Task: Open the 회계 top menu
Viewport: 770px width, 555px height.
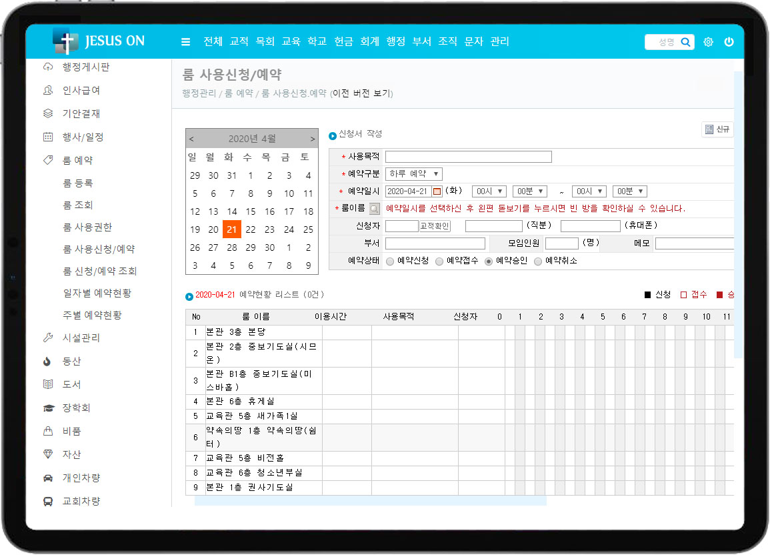Action: point(369,42)
